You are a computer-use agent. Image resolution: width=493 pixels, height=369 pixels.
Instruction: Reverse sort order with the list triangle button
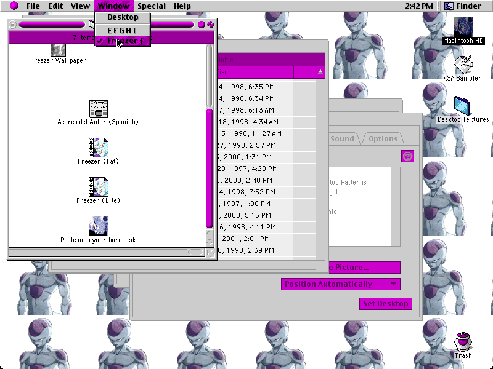tap(320, 72)
